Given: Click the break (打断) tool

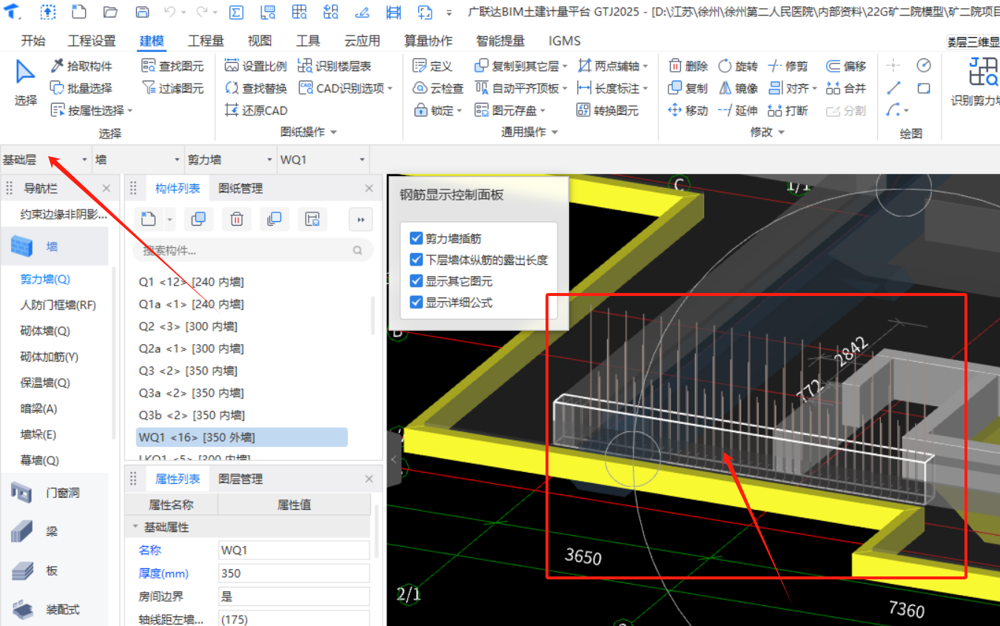Looking at the screenshot, I should click(788, 110).
